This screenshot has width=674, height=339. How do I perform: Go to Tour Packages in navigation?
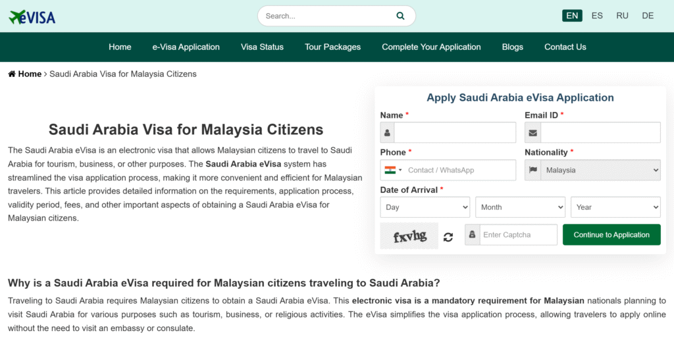pyautogui.click(x=332, y=47)
